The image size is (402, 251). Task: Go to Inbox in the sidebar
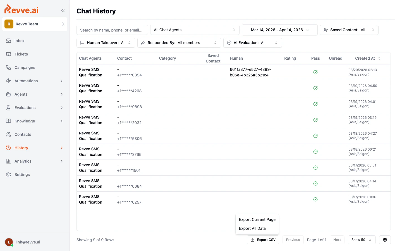(x=35, y=41)
